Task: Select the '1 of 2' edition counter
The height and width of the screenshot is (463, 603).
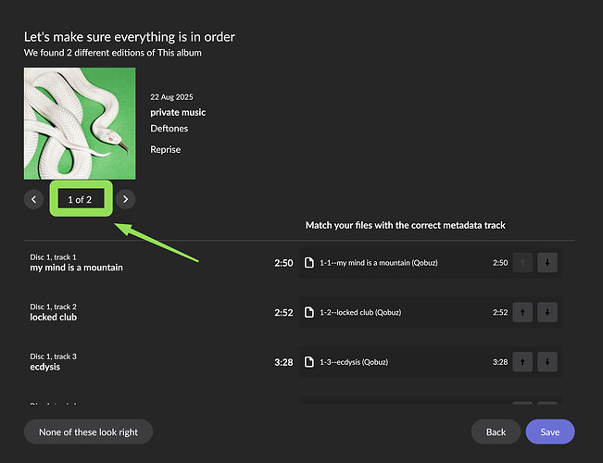Action: pyautogui.click(x=80, y=199)
